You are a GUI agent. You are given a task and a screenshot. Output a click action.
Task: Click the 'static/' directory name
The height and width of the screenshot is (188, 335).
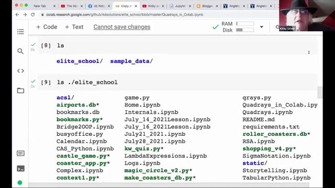pyautogui.click(x=255, y=163)
